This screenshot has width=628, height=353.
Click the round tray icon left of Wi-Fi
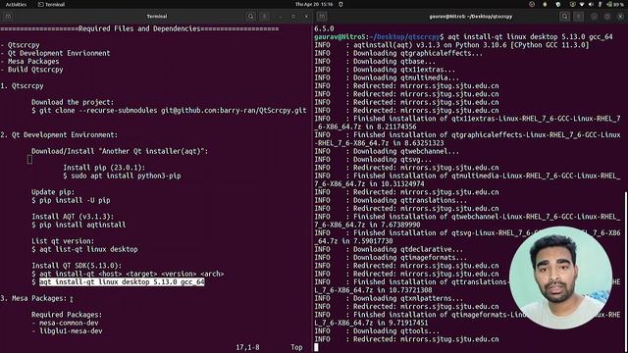tap(572, 4)
